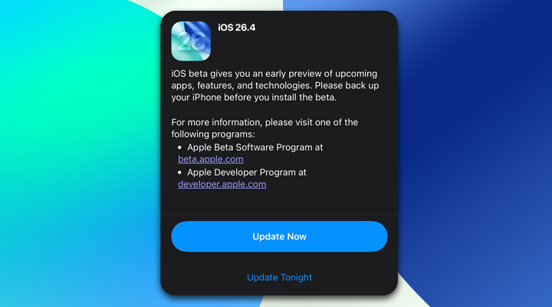Screen dimensions: 552x307
Task: Click the iOS 26 update icon
Action: [191, 41]
